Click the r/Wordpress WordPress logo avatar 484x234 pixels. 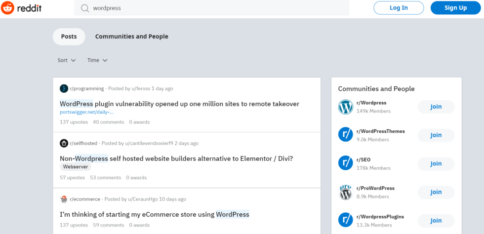[x=346, y=107]
